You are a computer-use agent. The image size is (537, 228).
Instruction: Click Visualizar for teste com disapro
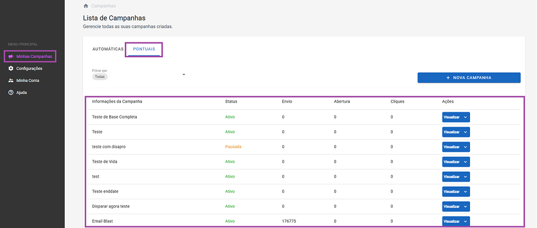(451, 147)
